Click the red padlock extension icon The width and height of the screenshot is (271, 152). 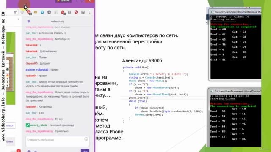point(63,12)
